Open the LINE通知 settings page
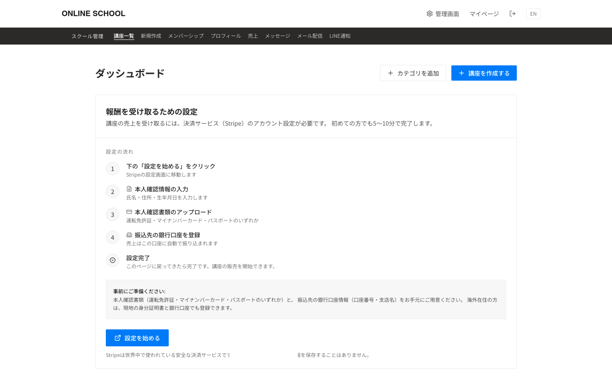 [x=340, y=36]
